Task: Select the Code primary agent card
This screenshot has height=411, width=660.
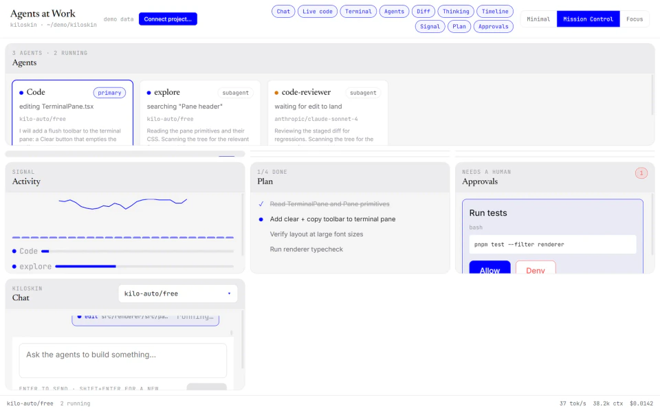Action: [x=72, y=113]
